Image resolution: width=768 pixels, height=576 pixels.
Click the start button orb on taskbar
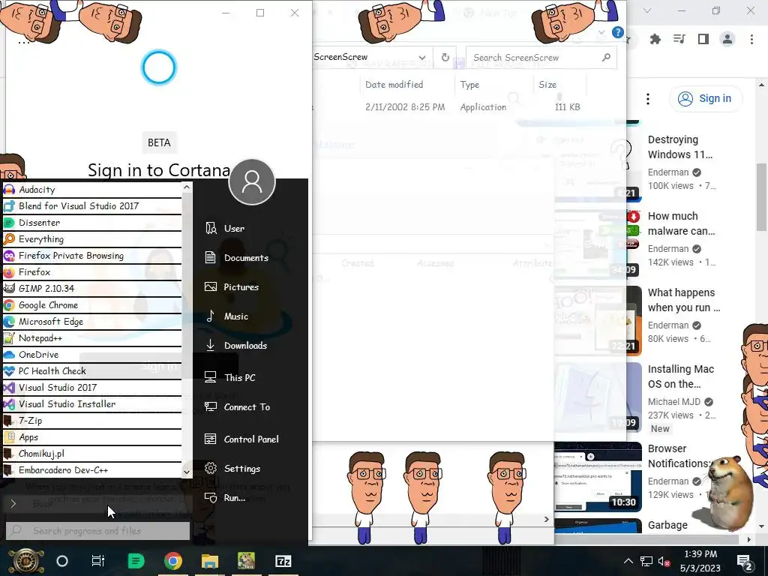click(25, 561)
